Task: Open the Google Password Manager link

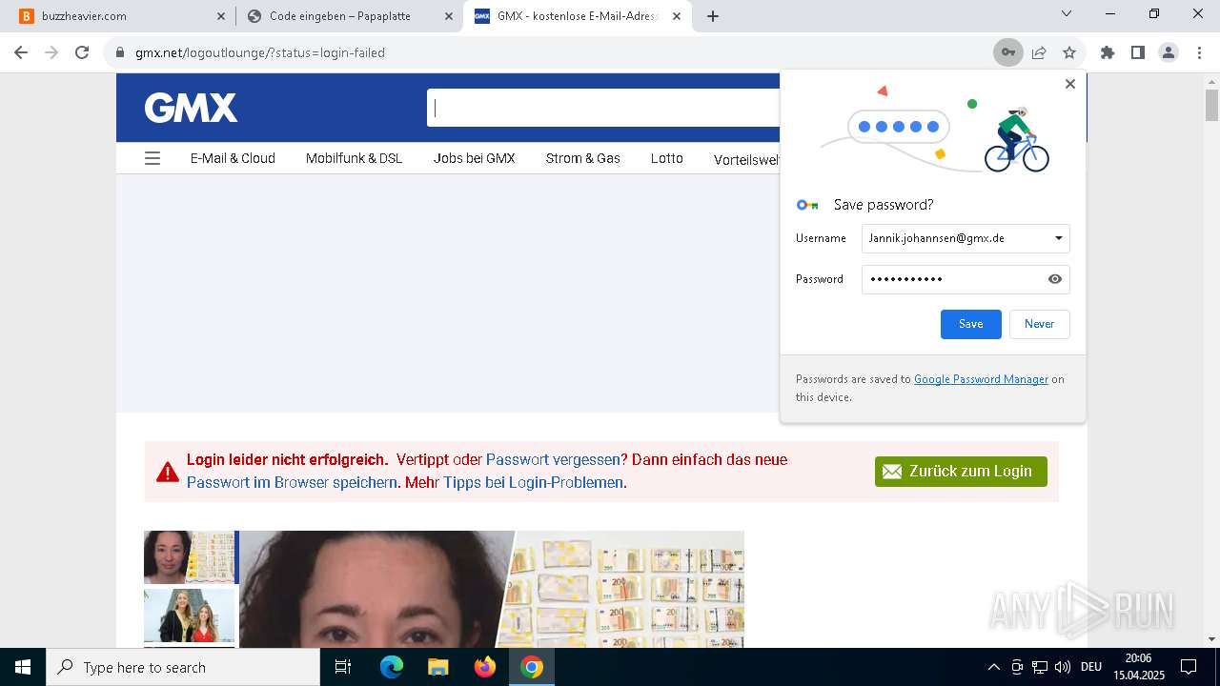Action: coord(981,379)
